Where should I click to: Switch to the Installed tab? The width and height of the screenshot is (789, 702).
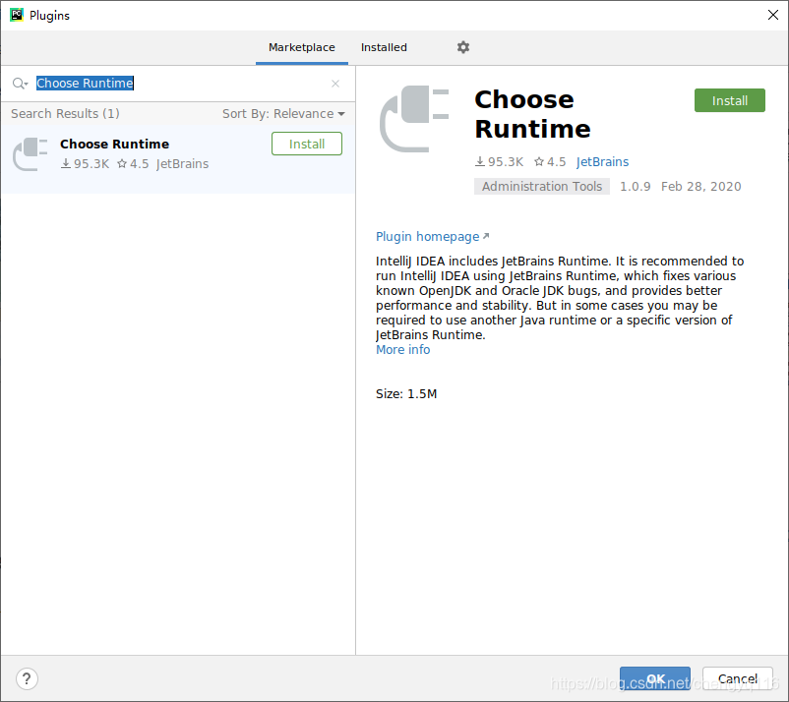[384, 47]
